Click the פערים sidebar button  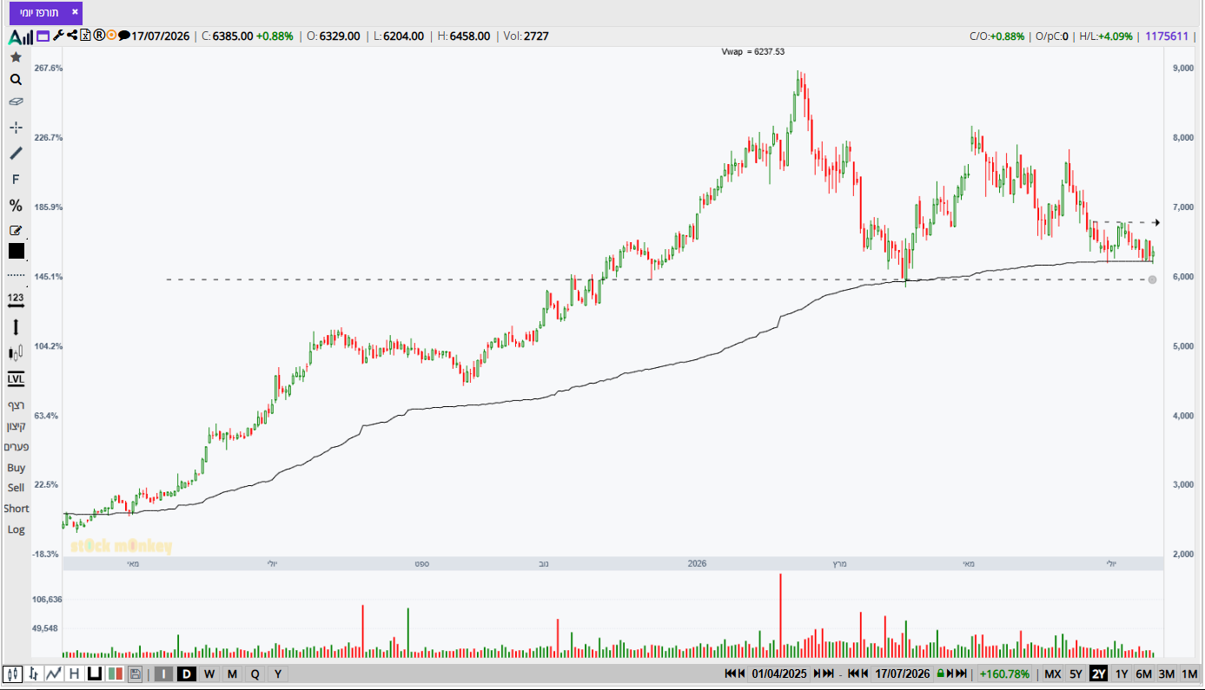click(x=16, y=447)
